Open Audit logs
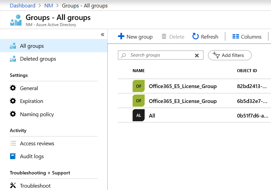 (32, 156)
